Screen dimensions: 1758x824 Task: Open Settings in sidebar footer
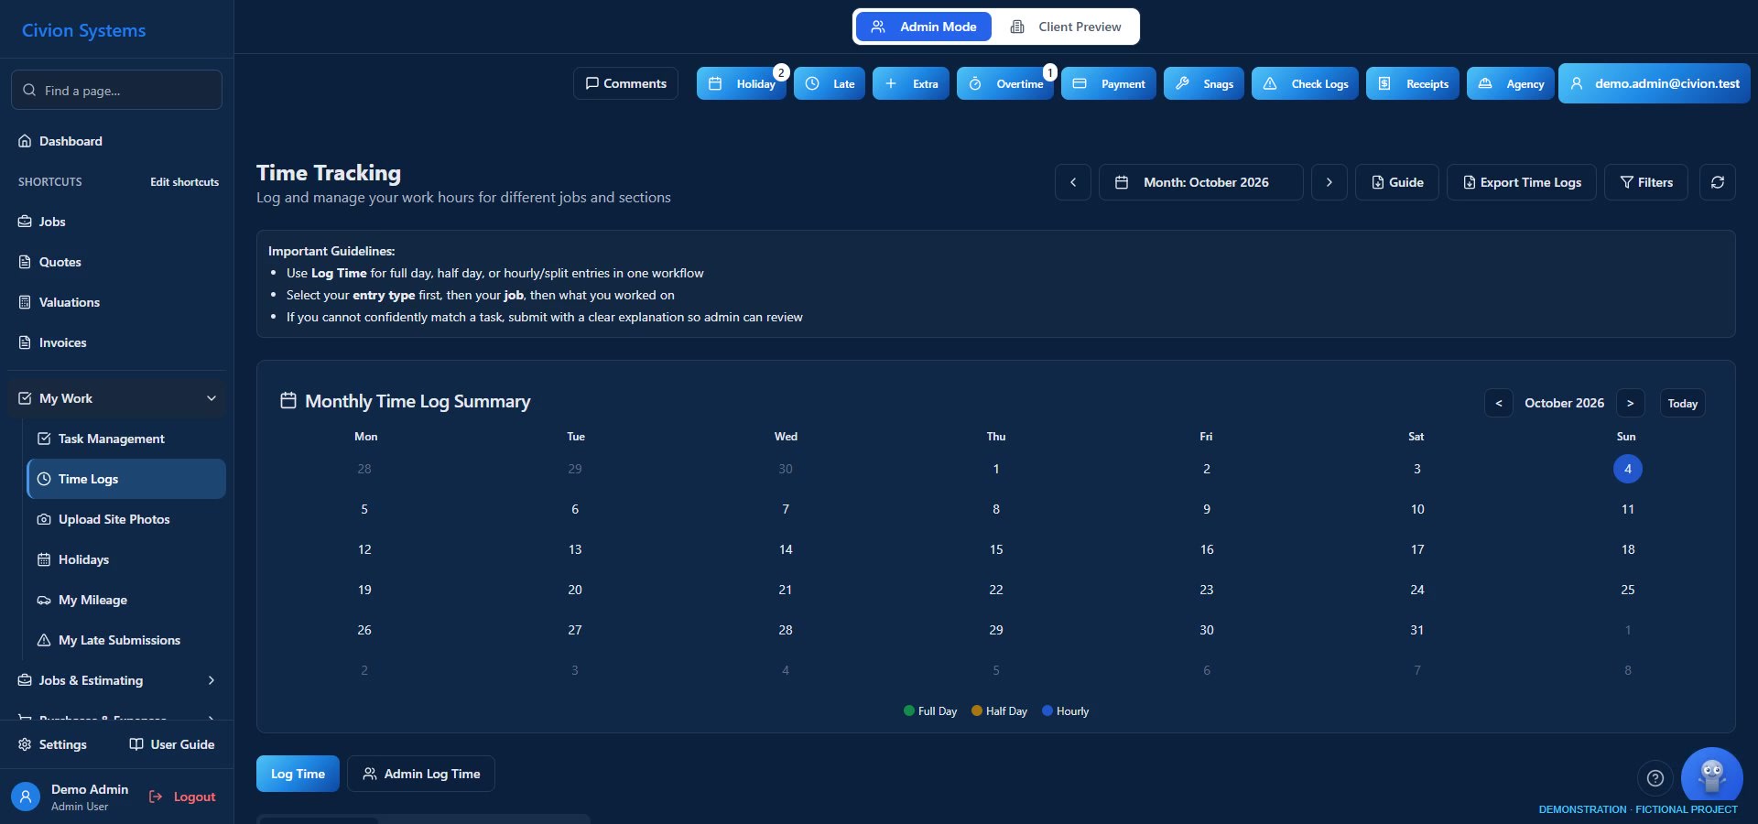point(53,744)
